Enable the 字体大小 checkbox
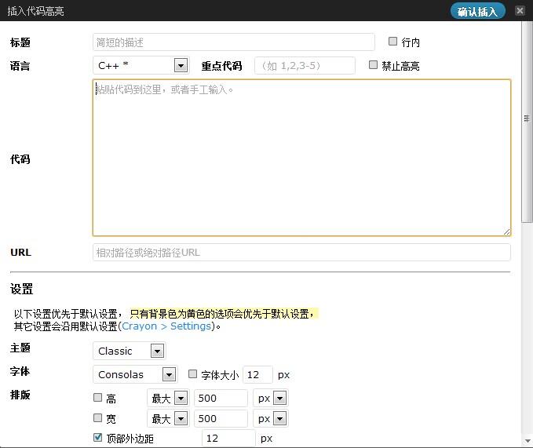 pyautogui.click(x=193, y=374)
